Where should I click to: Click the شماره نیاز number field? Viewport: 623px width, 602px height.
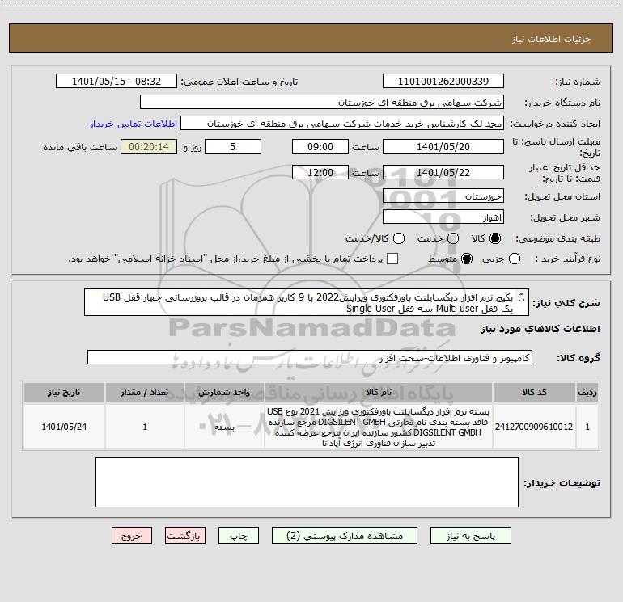[x=443, y=81]
